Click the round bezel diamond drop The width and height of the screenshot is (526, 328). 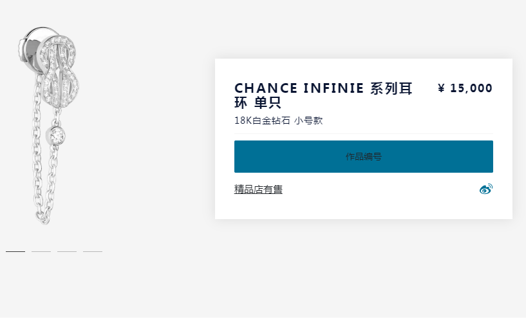point(58,135)
